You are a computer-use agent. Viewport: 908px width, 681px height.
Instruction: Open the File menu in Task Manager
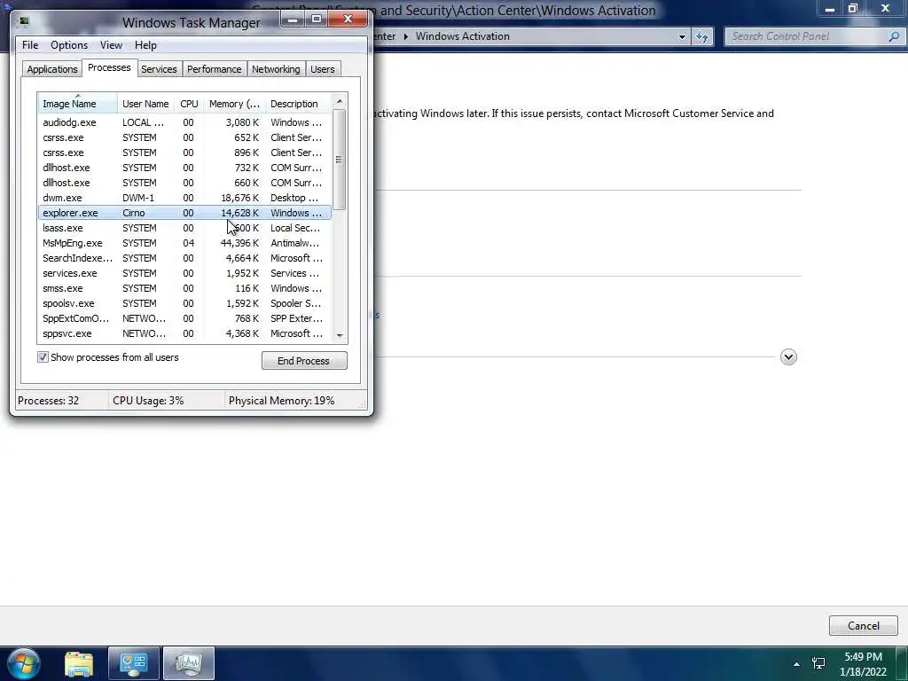30,45
